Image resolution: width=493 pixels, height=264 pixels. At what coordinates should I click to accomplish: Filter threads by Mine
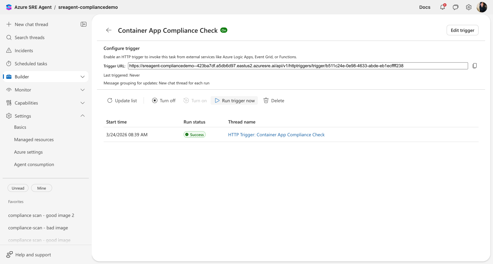[42, 188]
